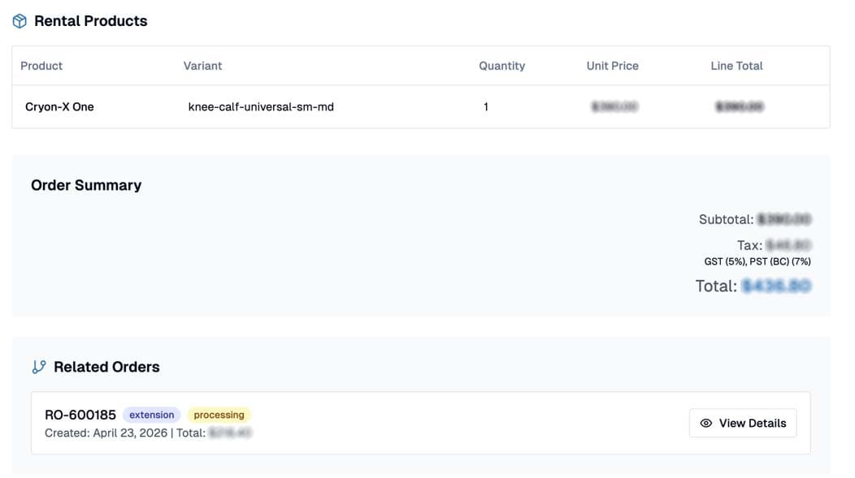Click the Rental Products box icon
Viewport: 855px width, 478px height.
coord(20,21)
